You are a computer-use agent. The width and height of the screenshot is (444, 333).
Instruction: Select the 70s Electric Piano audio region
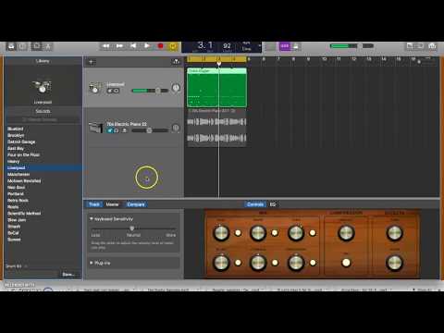(x=216, y=128)
